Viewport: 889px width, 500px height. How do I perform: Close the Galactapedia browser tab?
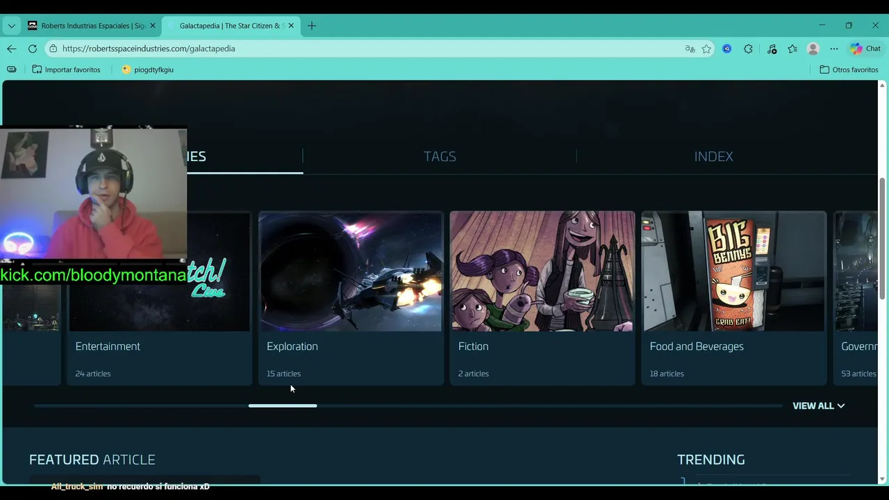[x=291, y=26]
